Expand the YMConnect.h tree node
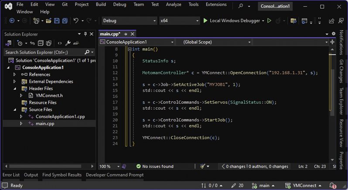 coord(21,95)
